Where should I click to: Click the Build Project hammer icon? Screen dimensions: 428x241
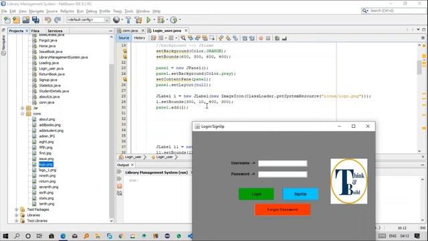128,19
